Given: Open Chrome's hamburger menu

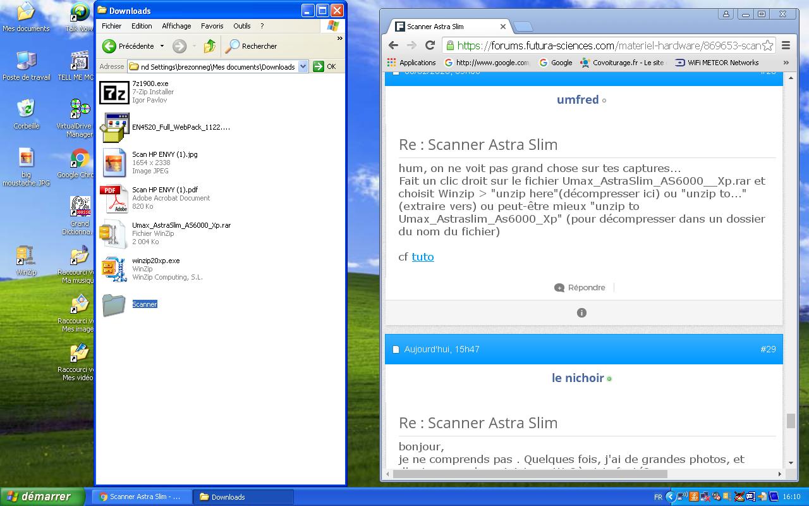Looking at the screenshot, I should tap(786, 46).
